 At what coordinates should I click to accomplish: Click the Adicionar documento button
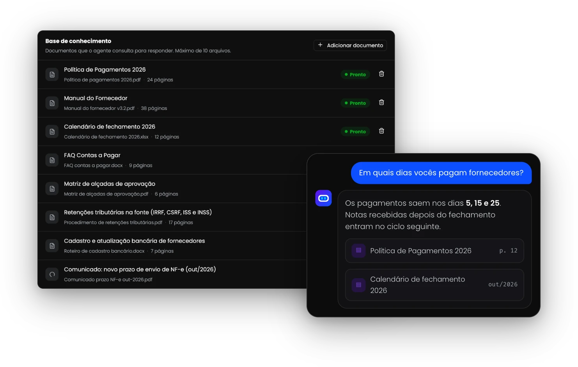click(350, 45)
